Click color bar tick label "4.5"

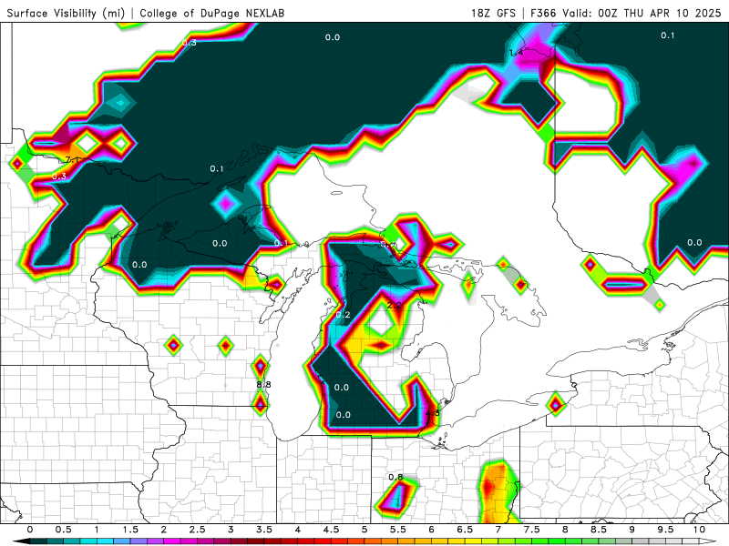(x=331, y=530)
